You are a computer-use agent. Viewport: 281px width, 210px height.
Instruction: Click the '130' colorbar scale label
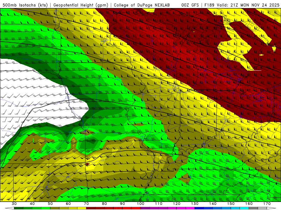195,204
